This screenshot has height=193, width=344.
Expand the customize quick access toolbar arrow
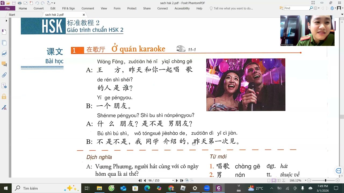tap(54, 3)
